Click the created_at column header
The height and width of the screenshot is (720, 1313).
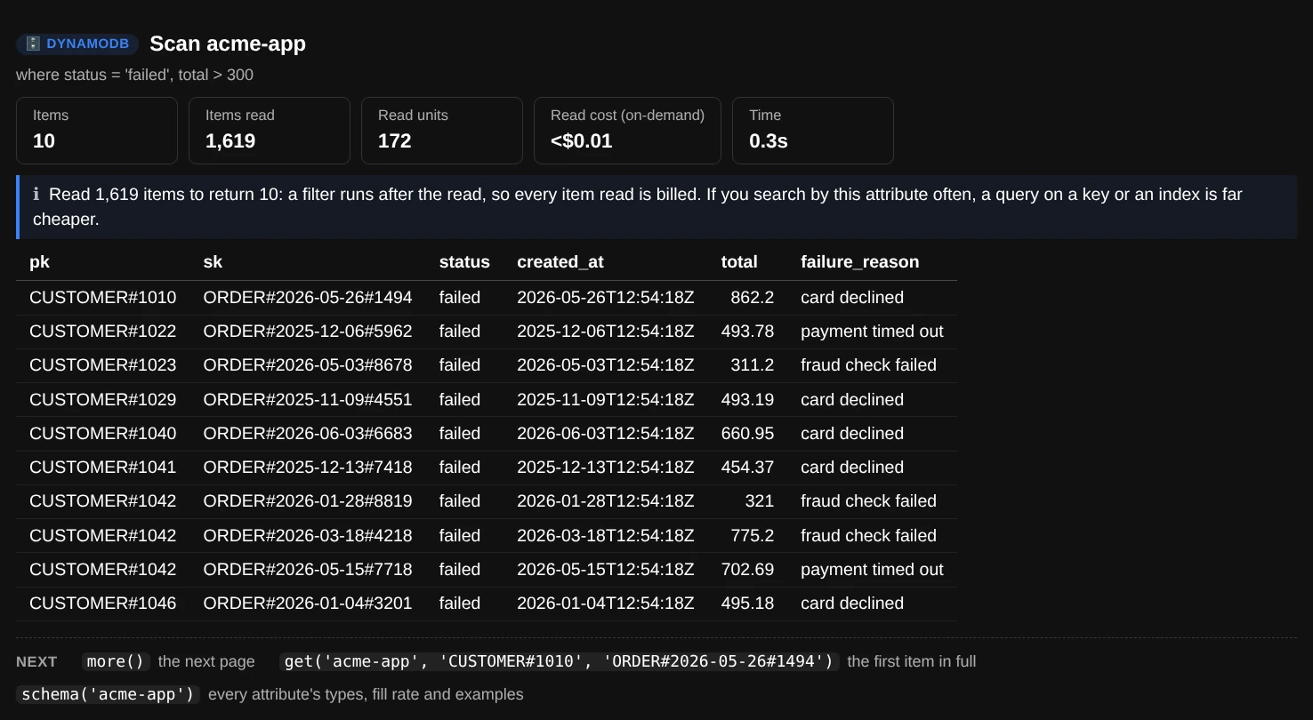coord(560,262)
